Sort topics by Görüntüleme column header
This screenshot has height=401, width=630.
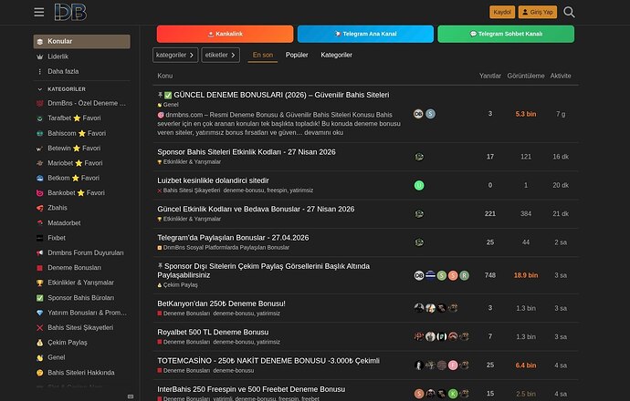(526, 76)
